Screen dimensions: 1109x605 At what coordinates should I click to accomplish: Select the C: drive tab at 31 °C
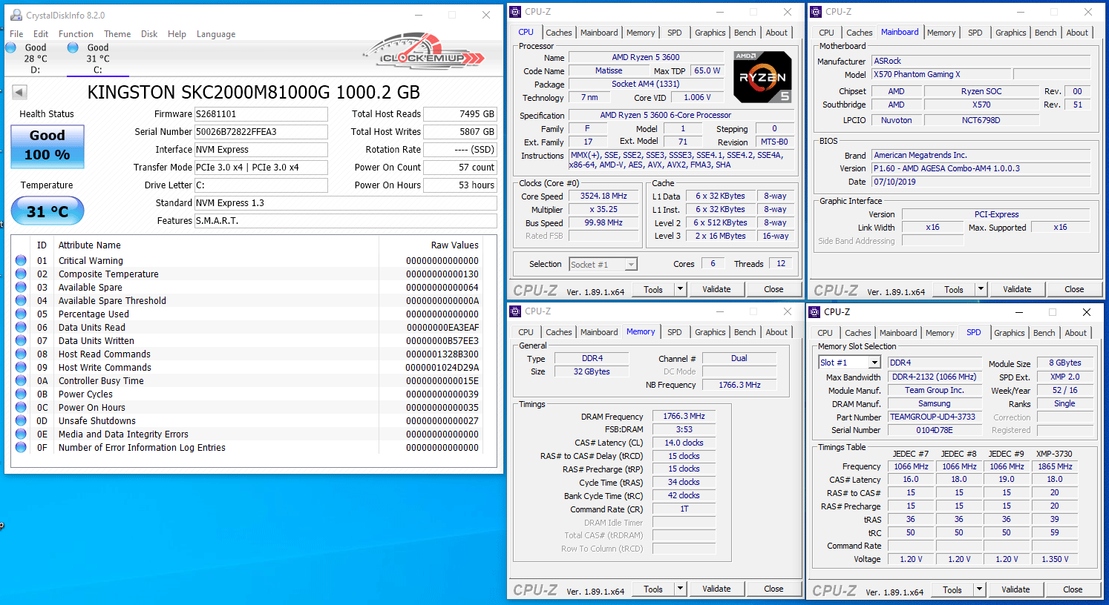97,59
